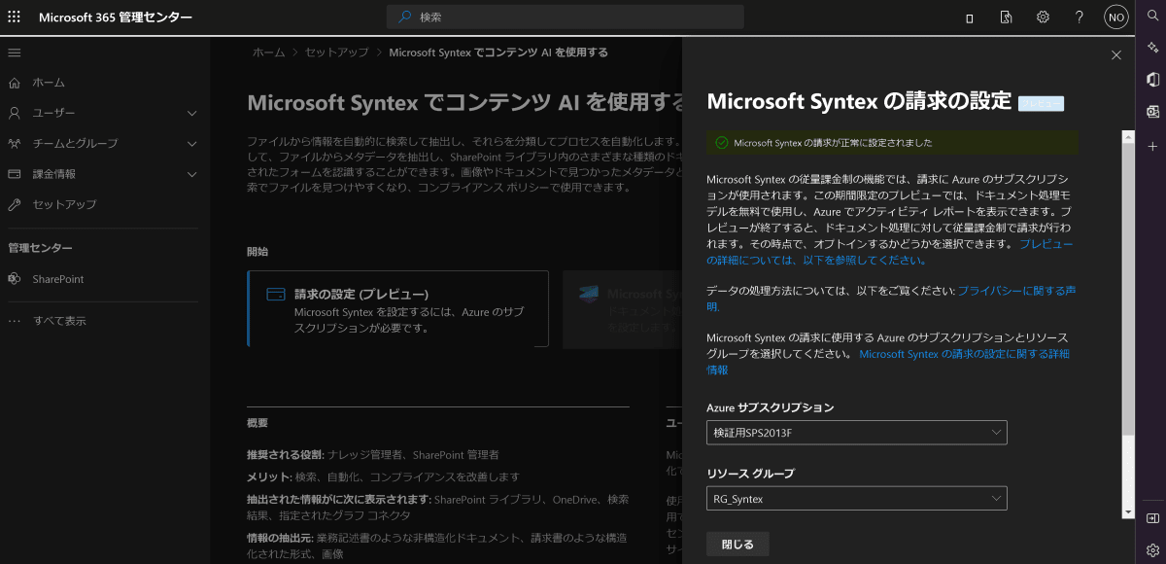
Task: Click the 管理センター section heading
Action: coord(40,248)
